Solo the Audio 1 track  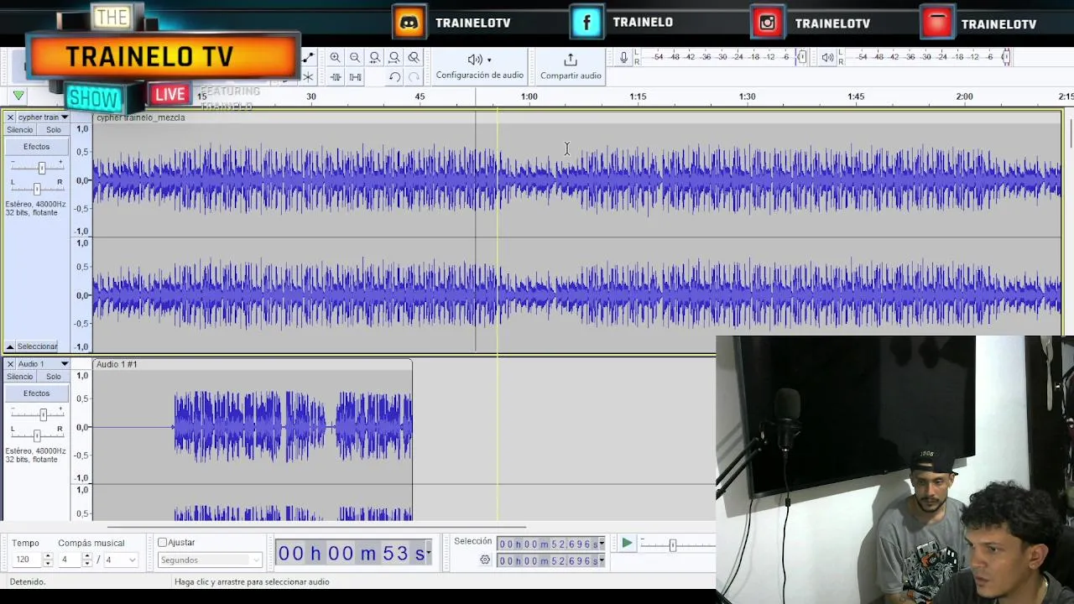(54, 377)
